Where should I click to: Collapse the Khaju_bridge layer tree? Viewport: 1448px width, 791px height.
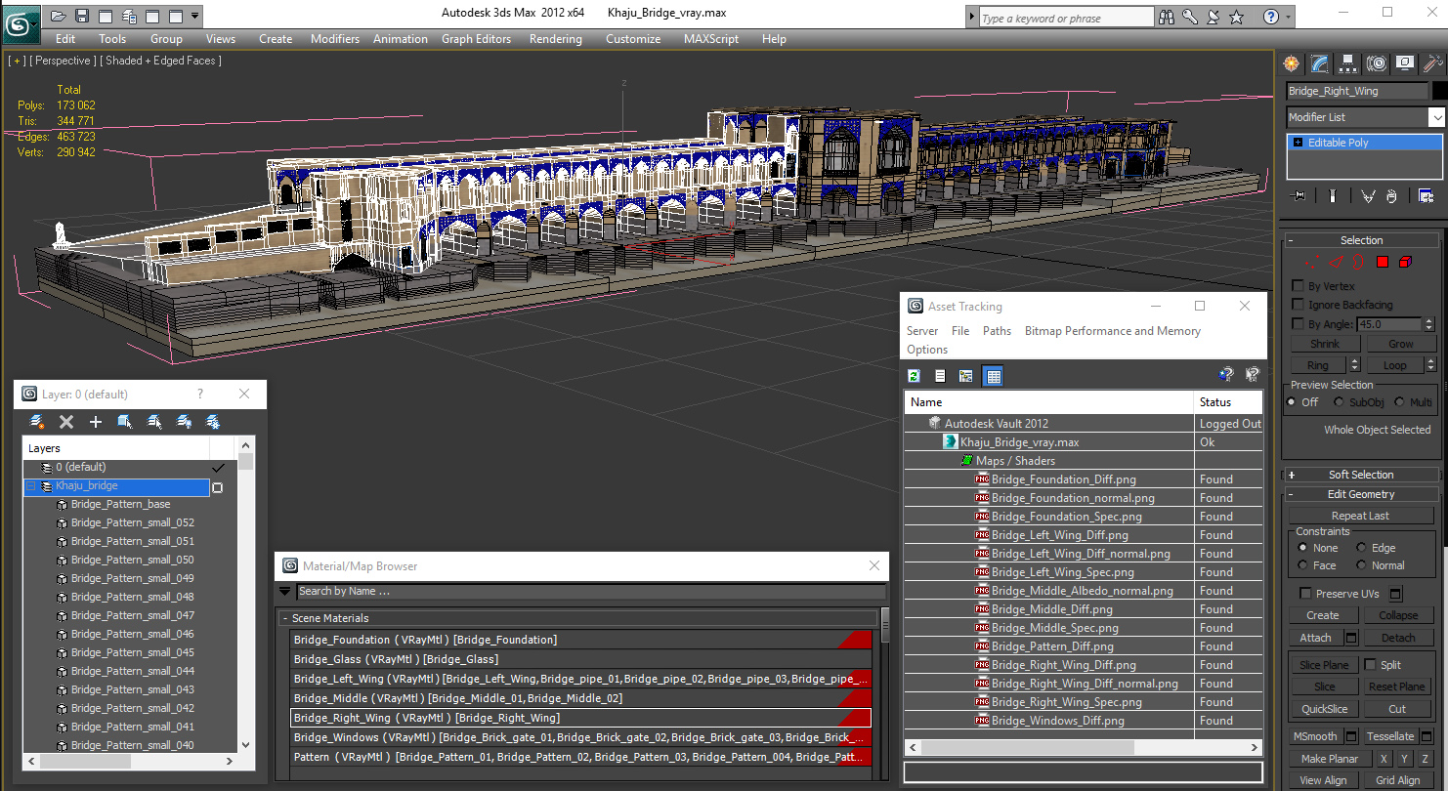31,486
